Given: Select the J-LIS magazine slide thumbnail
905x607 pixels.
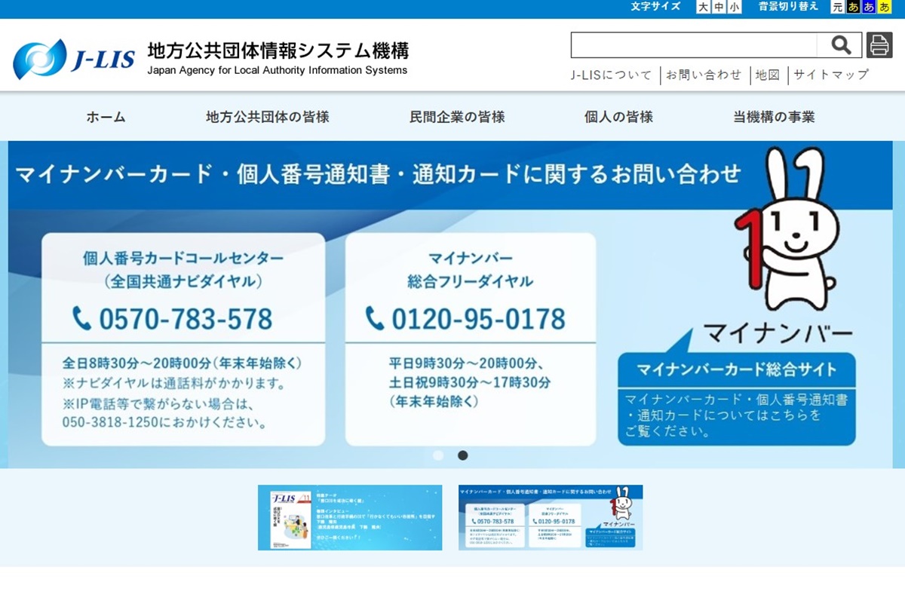Looking at the screenshot, I should 350,517.
